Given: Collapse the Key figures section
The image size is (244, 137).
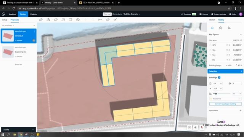Looking at the screenshot, I should 241,35.
